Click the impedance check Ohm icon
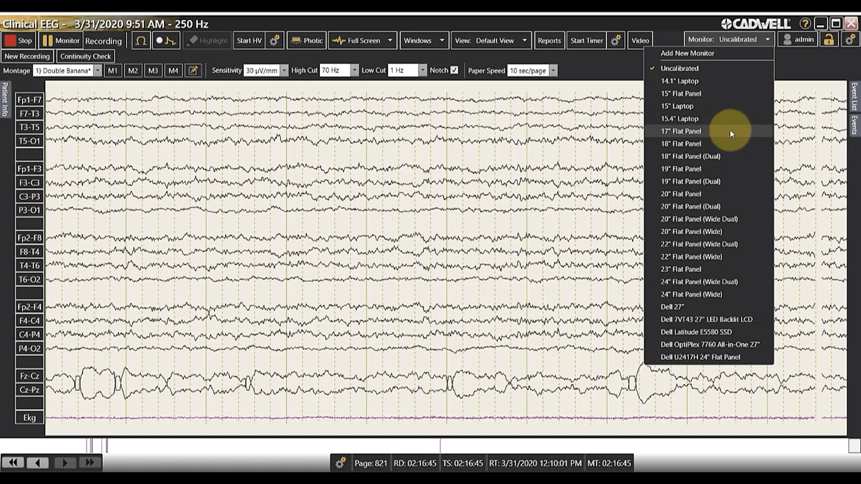Viewport: 861px width, 484px height. pos(141,40)
